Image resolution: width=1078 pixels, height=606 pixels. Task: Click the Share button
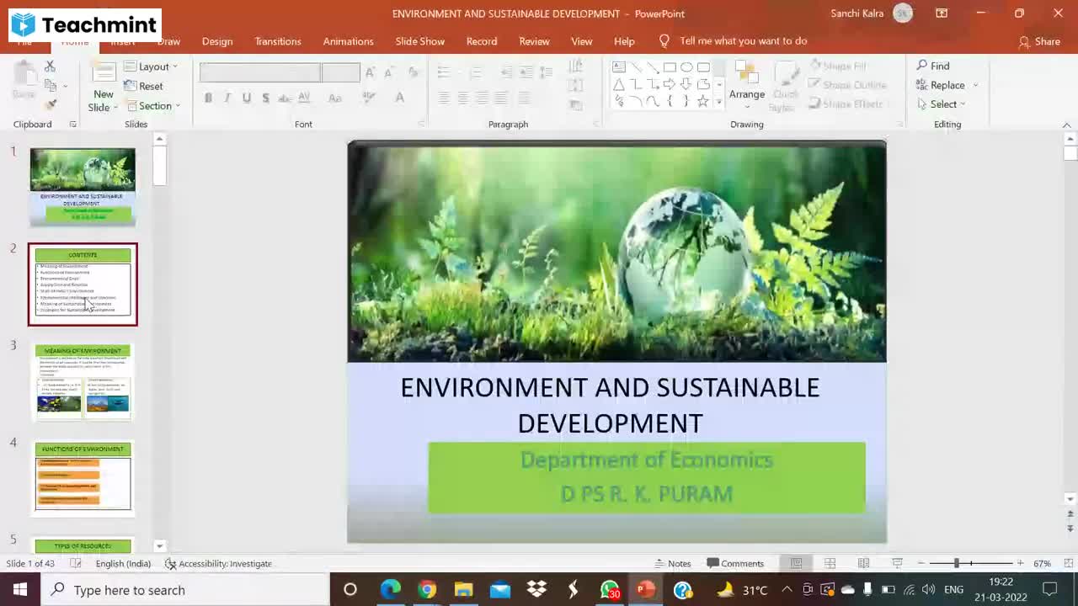[x=1039, y=41]
